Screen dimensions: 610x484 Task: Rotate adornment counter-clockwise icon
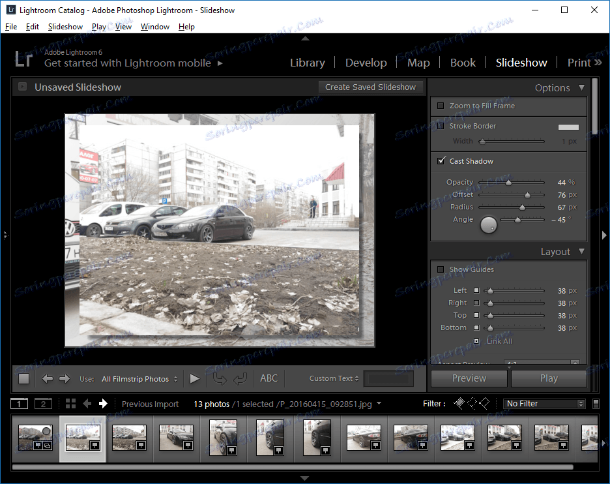pos(220,378)
